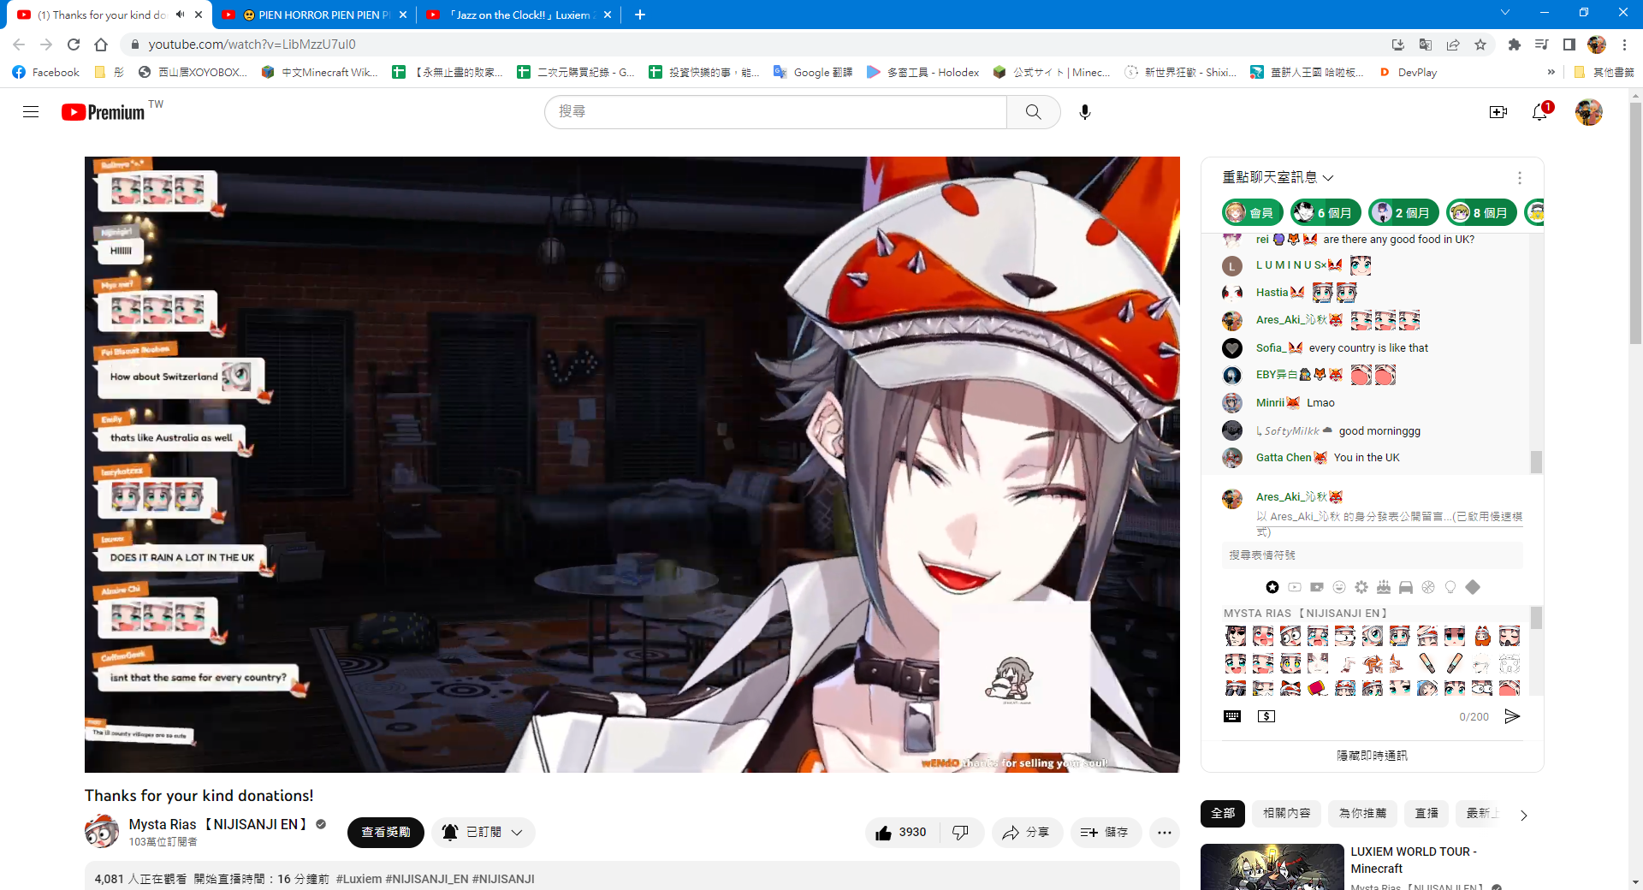The height and width of the screenshot is (890, 1643).
Task: Go to YouTube Premium home logo
Action: point(104,112)
